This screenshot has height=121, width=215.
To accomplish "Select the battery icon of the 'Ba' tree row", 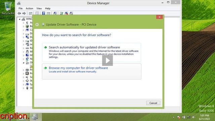I will coord(27,26).
